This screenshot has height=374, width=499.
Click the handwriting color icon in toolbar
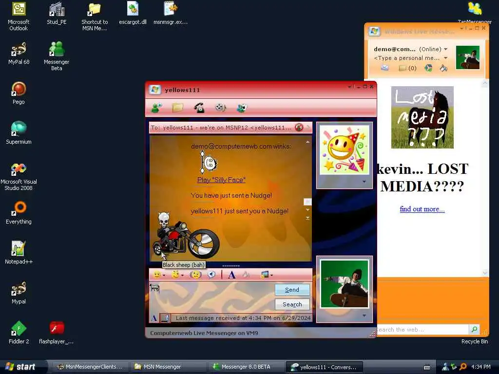tap(246, 275)
